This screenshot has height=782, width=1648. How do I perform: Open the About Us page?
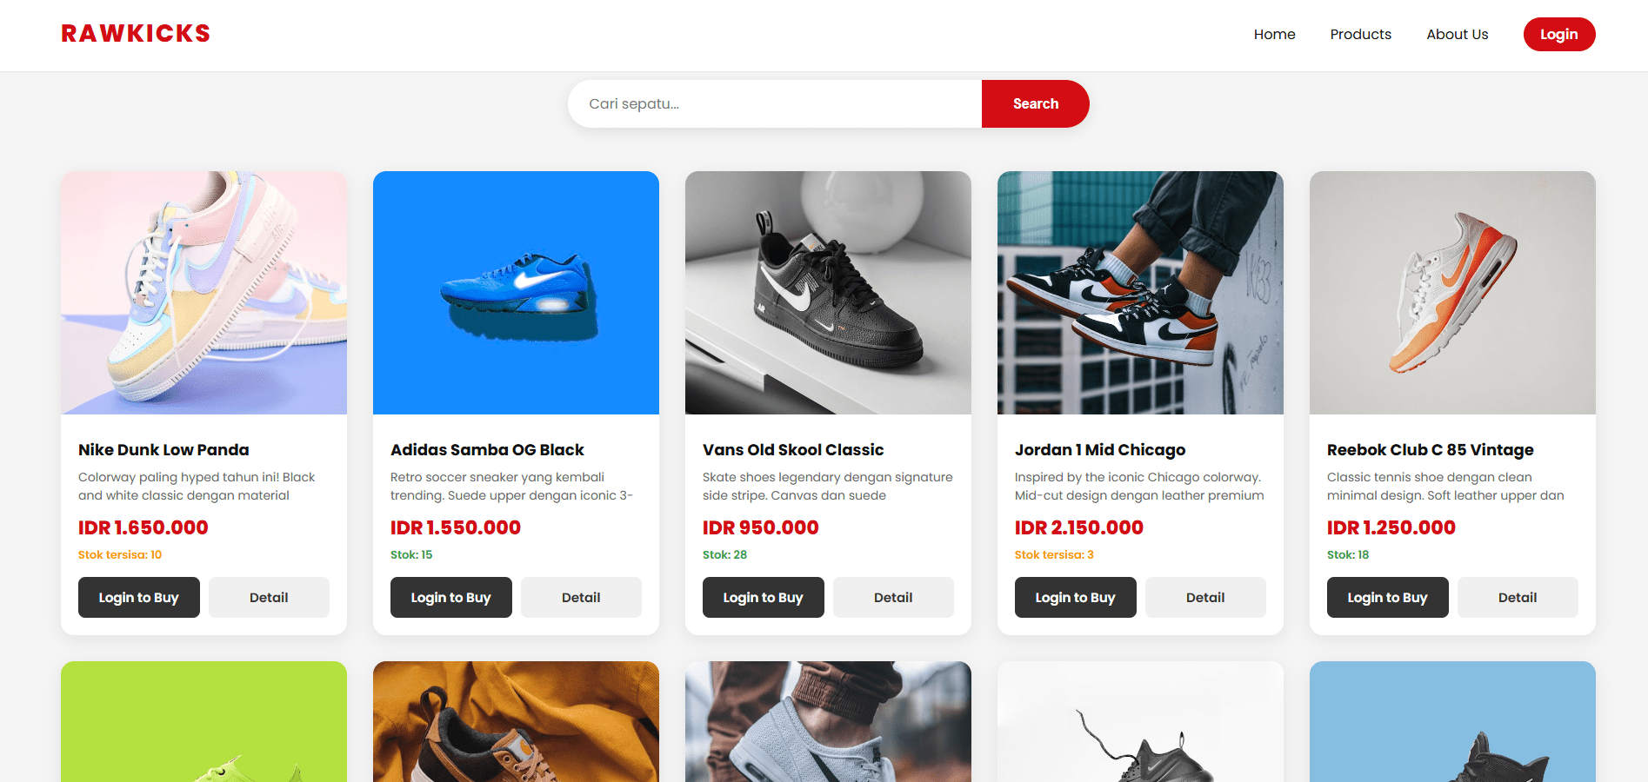point(1457,35)
